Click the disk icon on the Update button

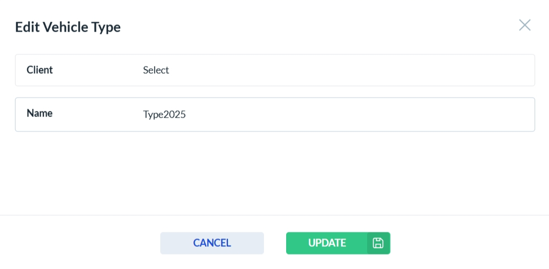click(x=378, y=243)
